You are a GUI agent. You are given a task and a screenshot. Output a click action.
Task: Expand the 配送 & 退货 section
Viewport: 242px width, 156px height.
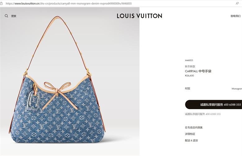coord(191,140)
